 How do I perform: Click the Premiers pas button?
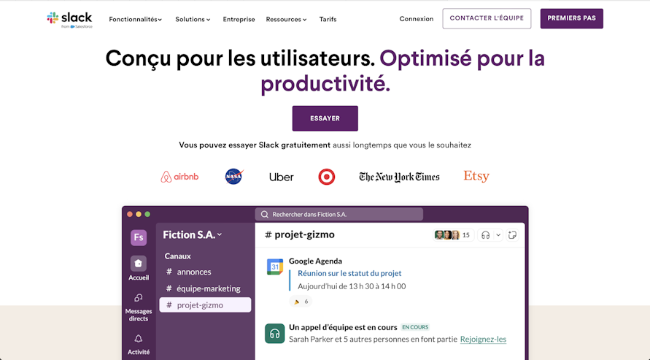click(x=572, y=18)
